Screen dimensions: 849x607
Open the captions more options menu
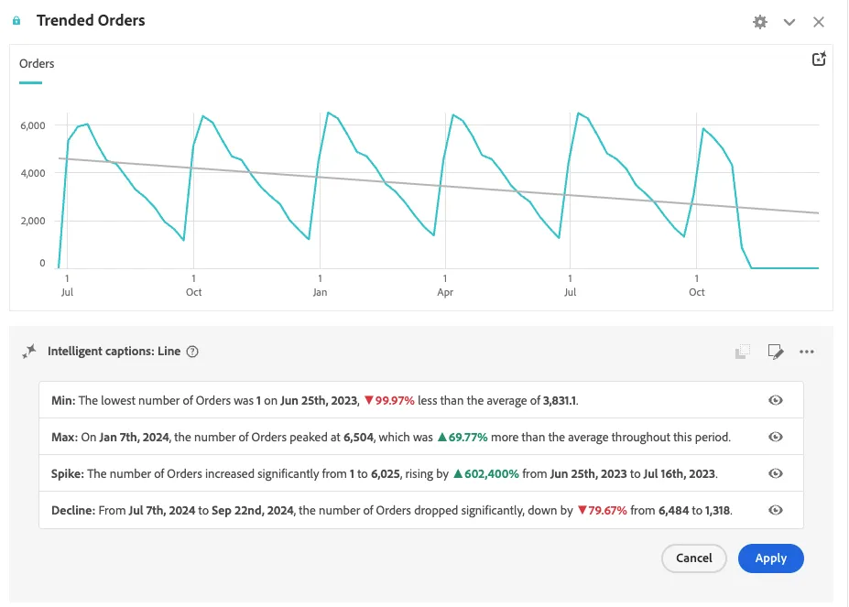pos(807,352)
